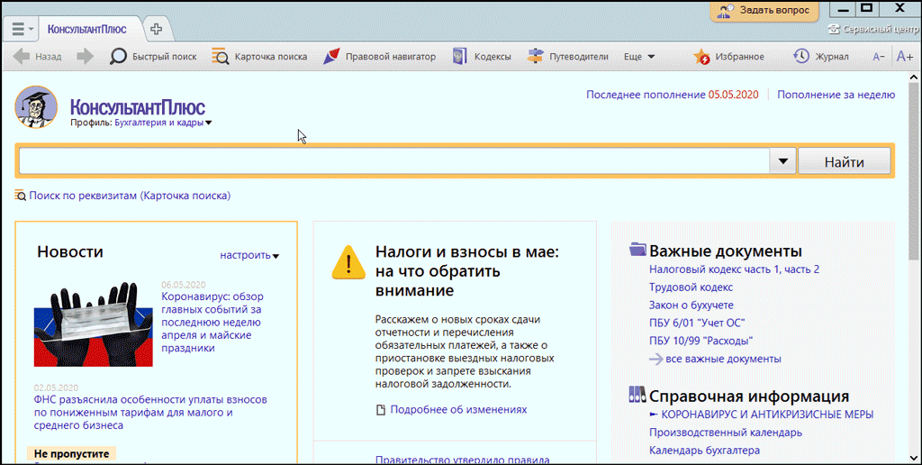Viewport: 922px width, 465px height.
Task: Open Правительство утвердило правила link
Action: pyautogui.click(x=462, y=460)
